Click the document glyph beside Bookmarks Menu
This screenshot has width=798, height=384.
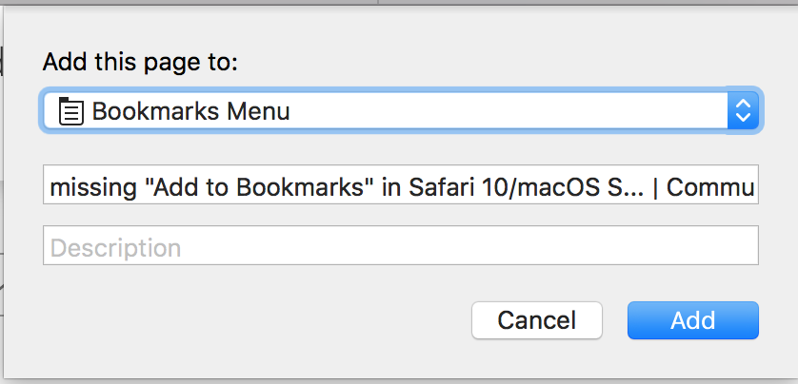coord(70,111)
